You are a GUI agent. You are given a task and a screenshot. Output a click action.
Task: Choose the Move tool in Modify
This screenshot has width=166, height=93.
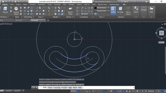point(55,8)
